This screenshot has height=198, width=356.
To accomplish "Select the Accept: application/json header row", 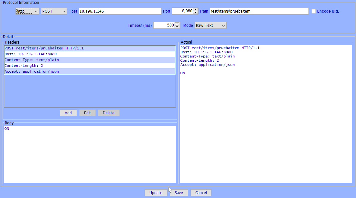I will pyautogui.click(x=90, y=71).
